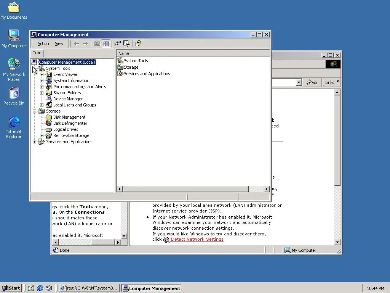Switch to the res://C:\WINNT taskbar window button
The width and height of the screenshot is (390, 293).
(89, 288)
